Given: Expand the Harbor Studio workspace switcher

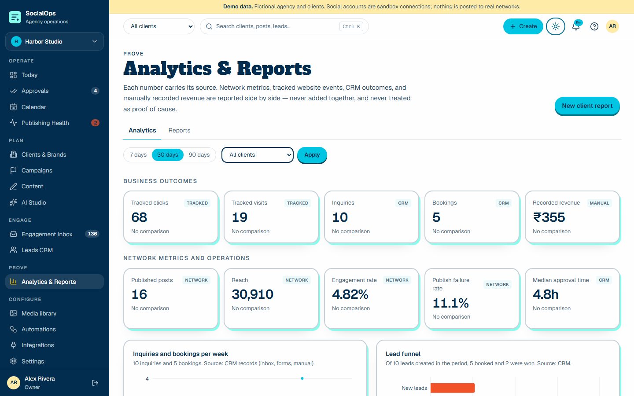Looking at the screenshot, I should pos(55,41).
